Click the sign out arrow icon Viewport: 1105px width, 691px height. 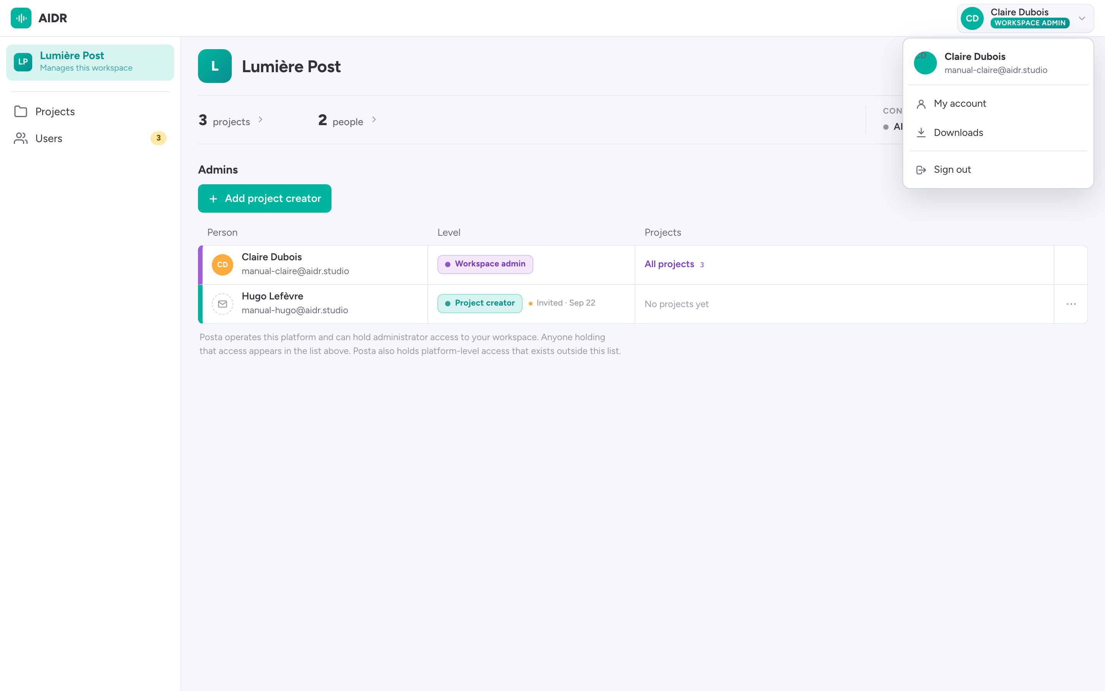point(921,170)
